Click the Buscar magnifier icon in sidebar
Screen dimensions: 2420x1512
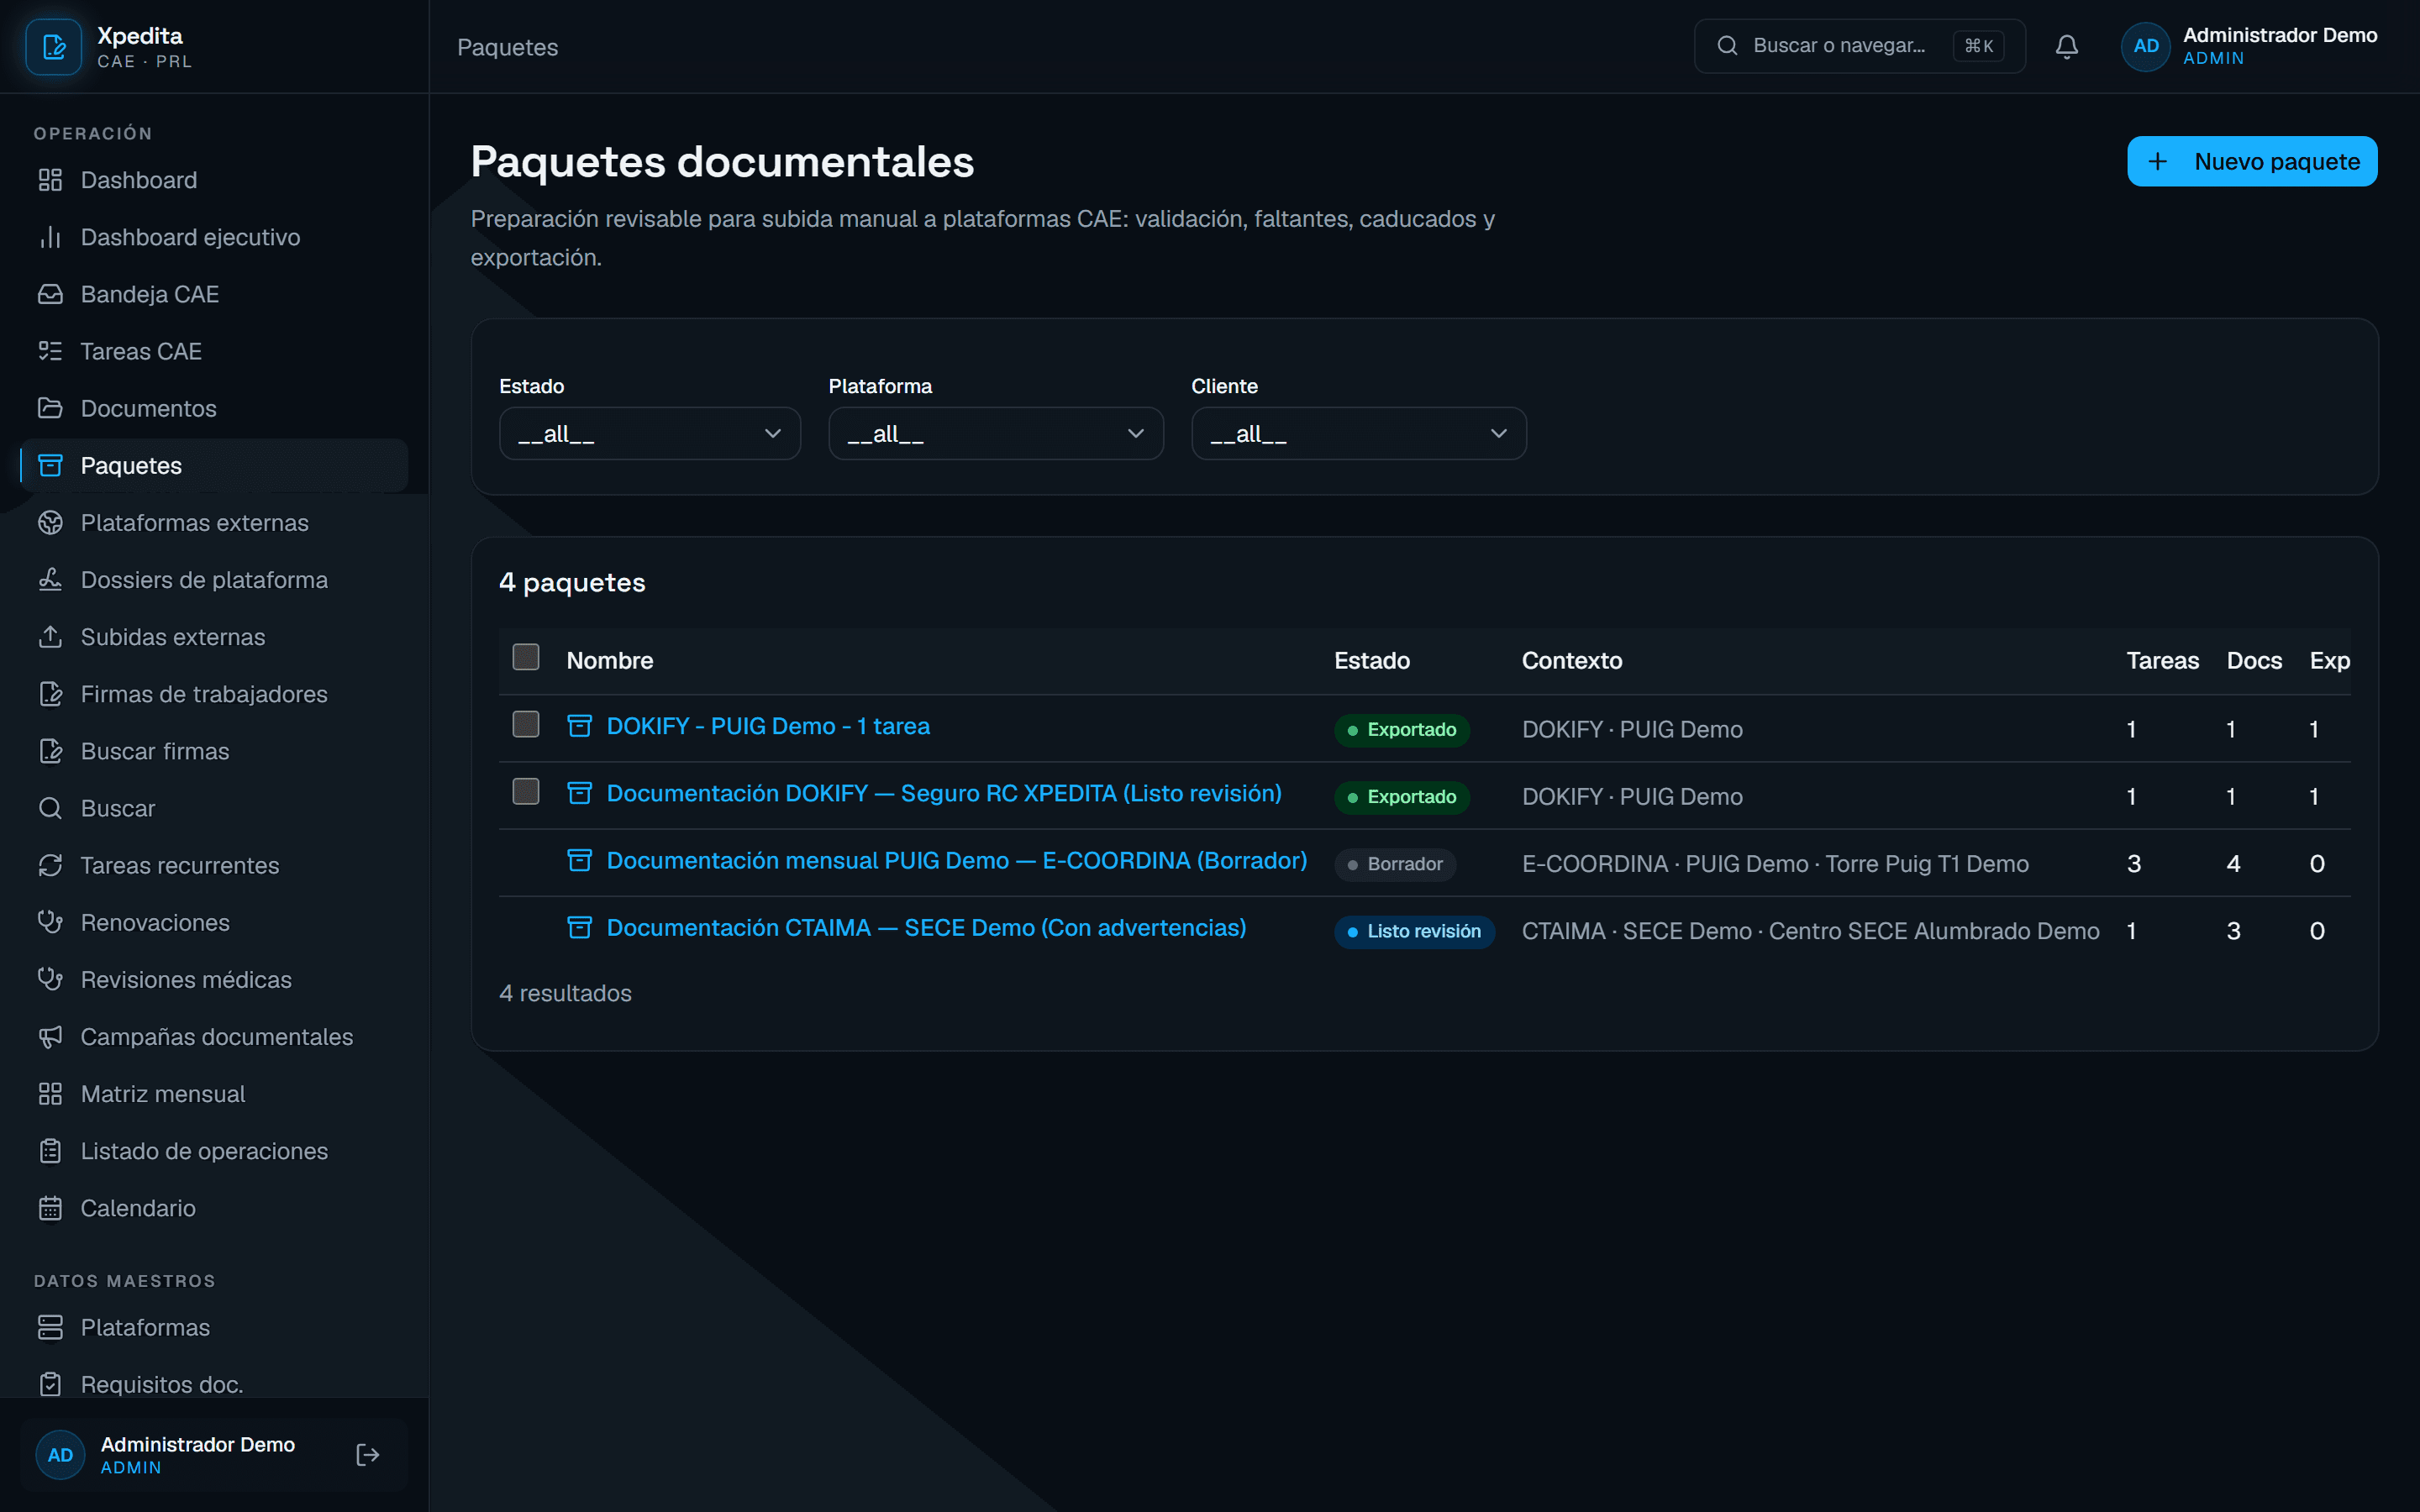[50, 807]
